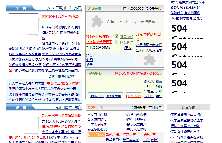Open the [手机QQ2005] link
The width and height of the screenshot is (222, 143).
[x=134, y=9]
